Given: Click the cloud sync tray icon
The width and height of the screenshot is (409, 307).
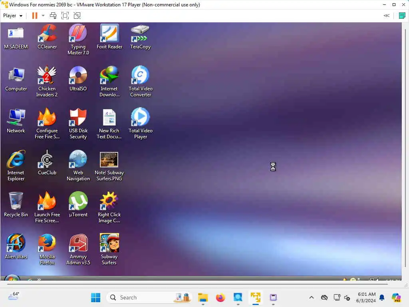Looking at the screenshot, I should [324, 297].
